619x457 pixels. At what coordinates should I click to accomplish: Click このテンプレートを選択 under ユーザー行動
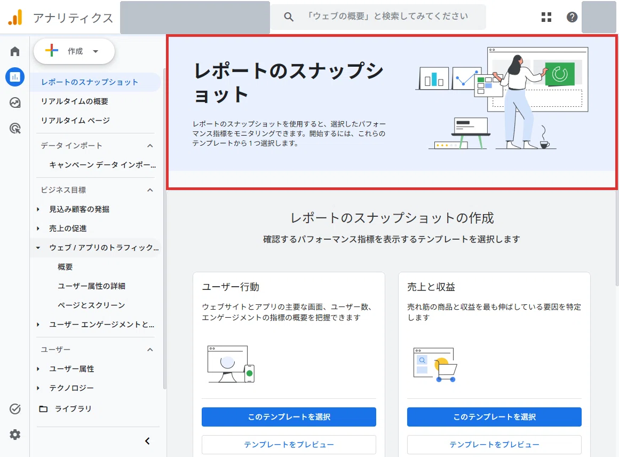[x=289, y=417]
